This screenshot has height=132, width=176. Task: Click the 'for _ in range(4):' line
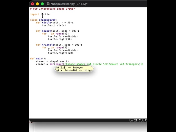55,34
